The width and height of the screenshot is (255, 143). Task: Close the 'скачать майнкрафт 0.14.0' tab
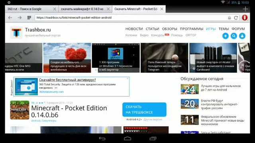coord(108,9)
